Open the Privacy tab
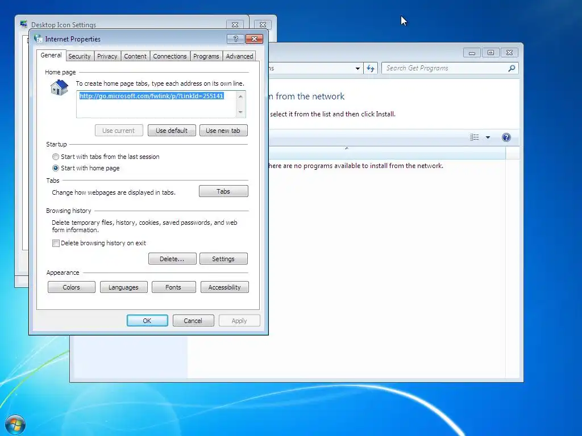 [107, 56]
